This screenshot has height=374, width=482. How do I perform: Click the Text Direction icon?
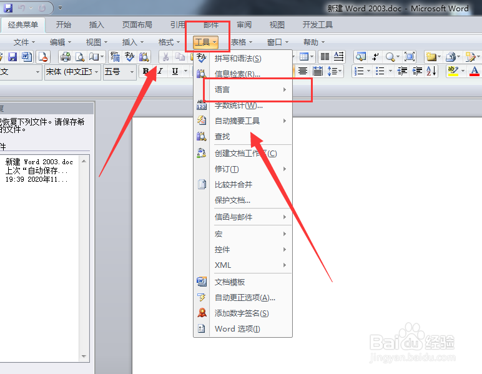click(x=339, y=57)
